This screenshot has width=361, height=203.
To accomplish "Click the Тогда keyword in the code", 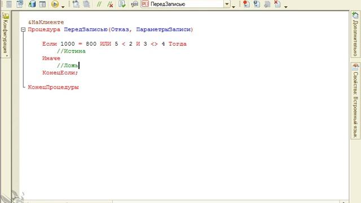I will 178,44.
